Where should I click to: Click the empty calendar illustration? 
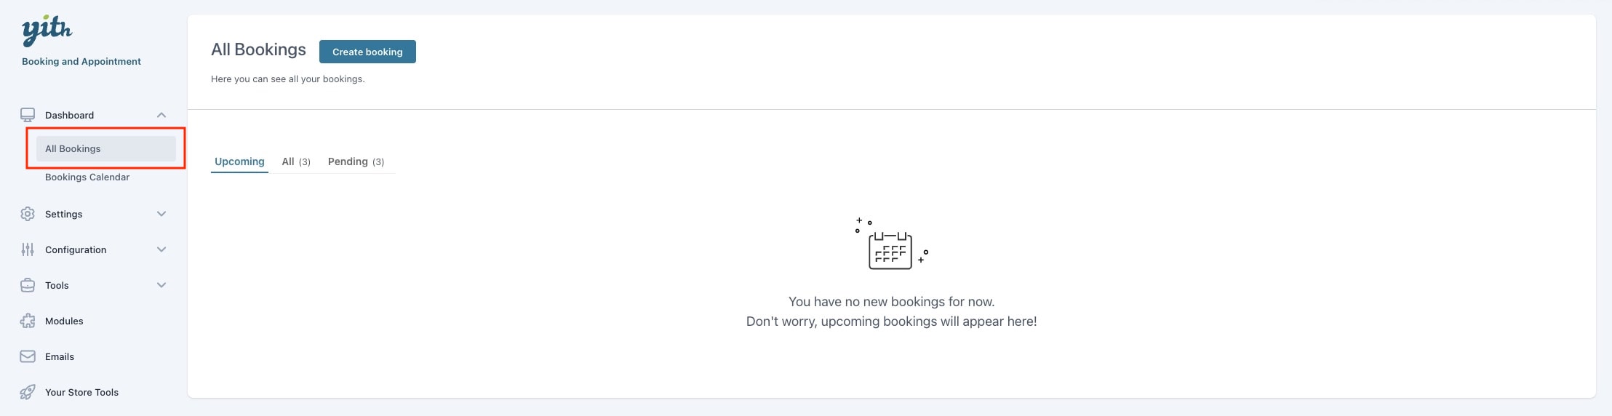891,244
